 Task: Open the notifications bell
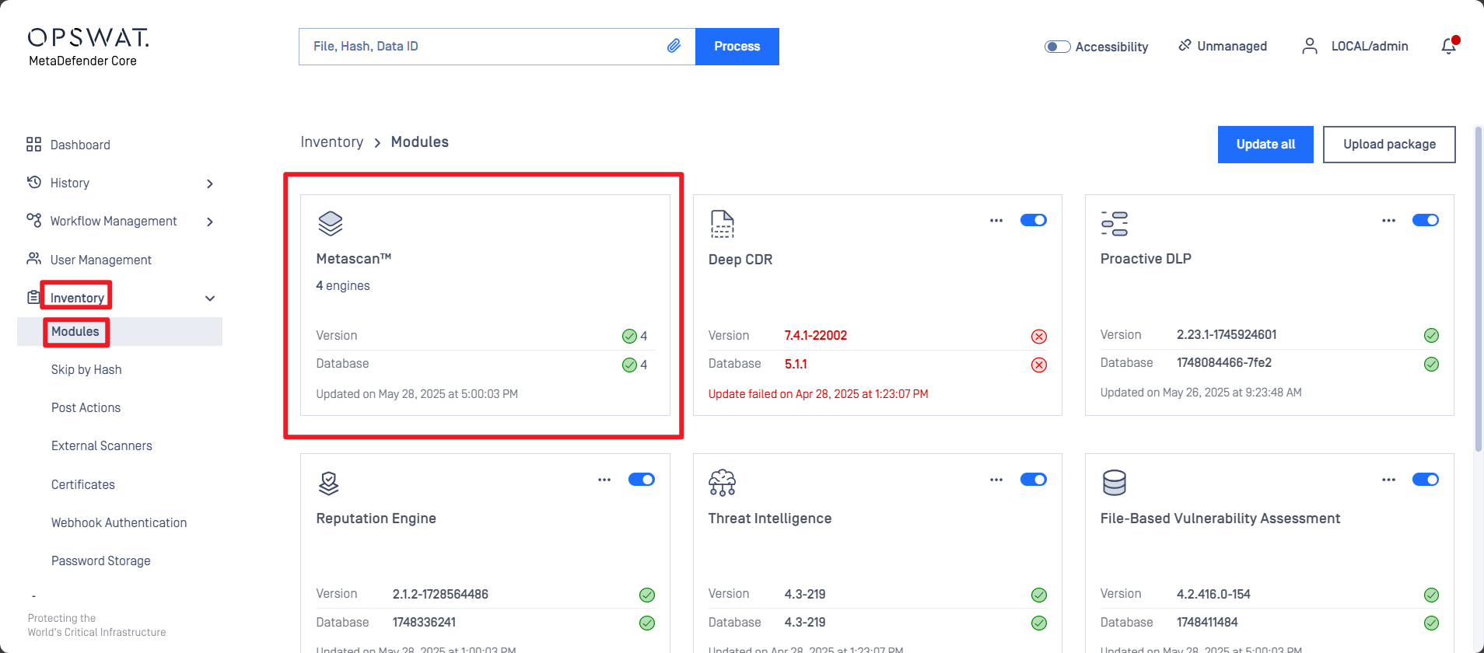tap(1449, 46)
